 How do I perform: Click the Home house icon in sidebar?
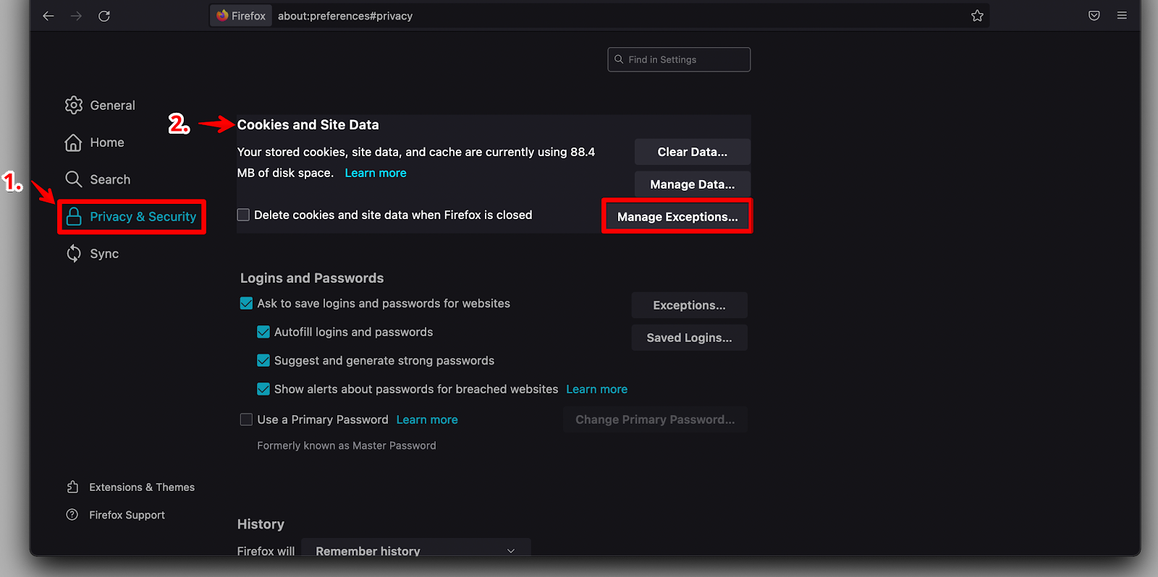pos(74,143)
